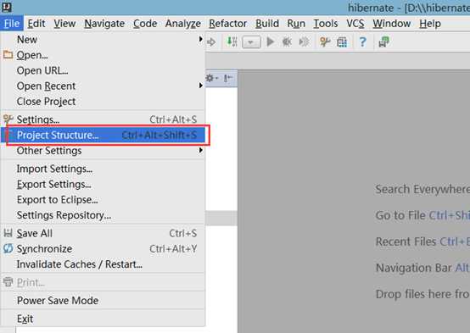The height and width of the screenshot is (333, 470).
Task: Select Exit from the File menu
Action: [103, 319]
